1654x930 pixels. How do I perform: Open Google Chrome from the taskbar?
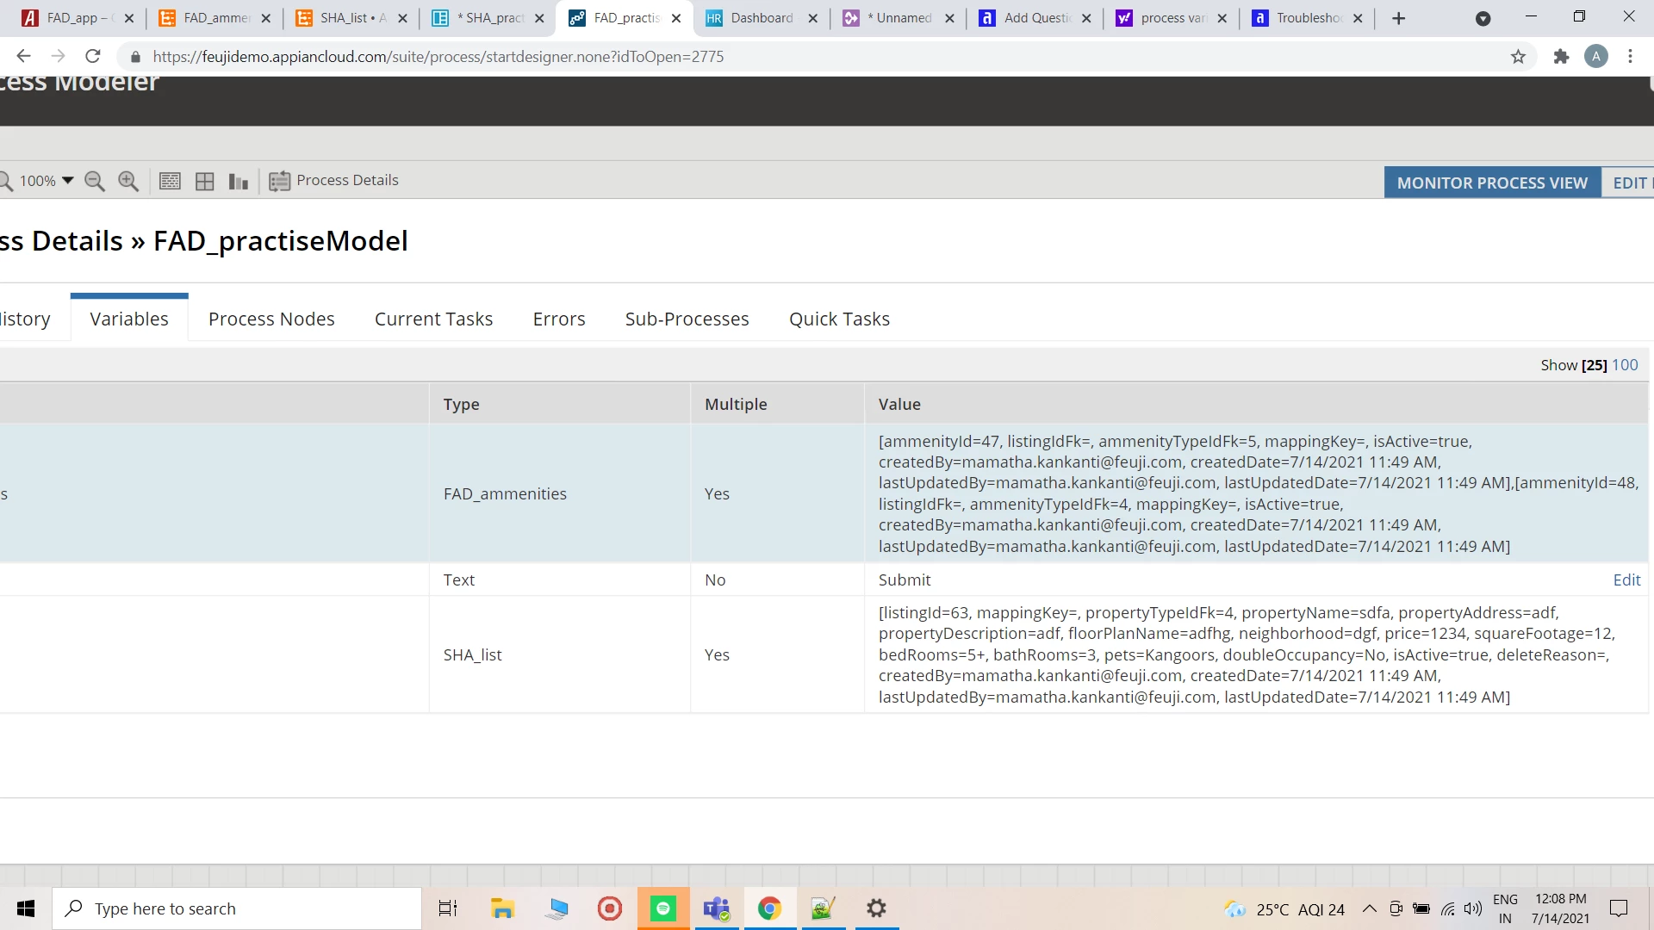tap(769, 908)
